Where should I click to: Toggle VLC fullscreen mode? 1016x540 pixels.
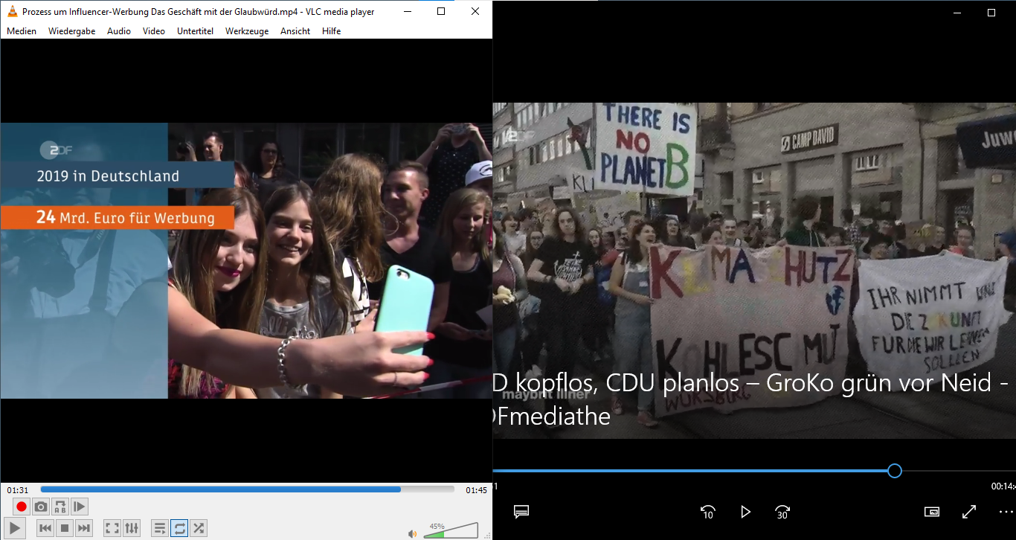pyautogui.click(x=112, y=528)
